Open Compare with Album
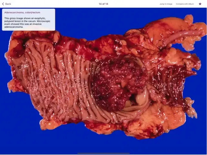The width and height of the screenshot is (207, 155). pos(185,4)
